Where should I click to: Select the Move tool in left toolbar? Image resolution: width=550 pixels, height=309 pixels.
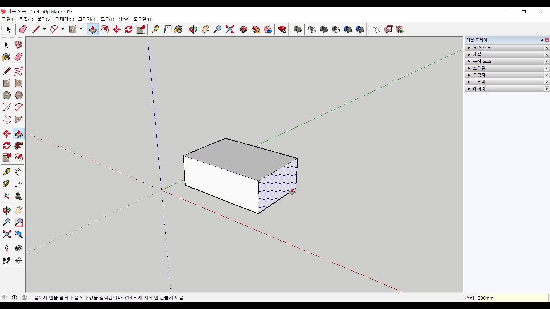6,134
